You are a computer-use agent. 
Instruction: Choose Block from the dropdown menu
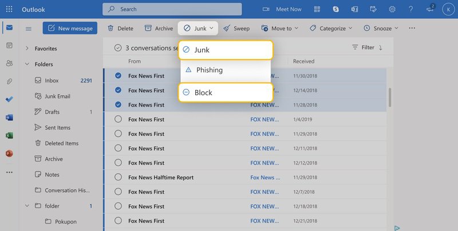tap(226, 92)
